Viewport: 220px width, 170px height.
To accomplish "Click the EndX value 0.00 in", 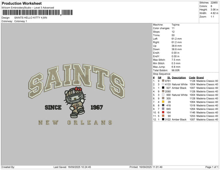I will (x=175, y=53).
